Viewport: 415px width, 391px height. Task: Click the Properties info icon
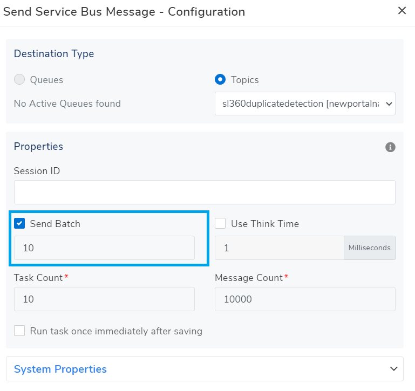point(390,147)
